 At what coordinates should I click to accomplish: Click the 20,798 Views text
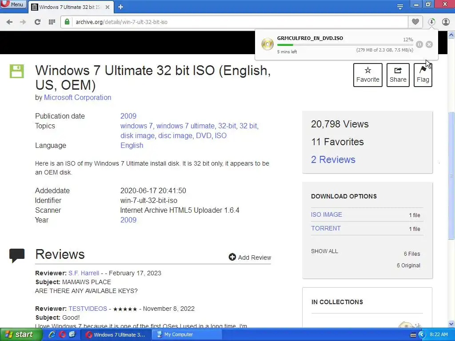tap(340, 124)
